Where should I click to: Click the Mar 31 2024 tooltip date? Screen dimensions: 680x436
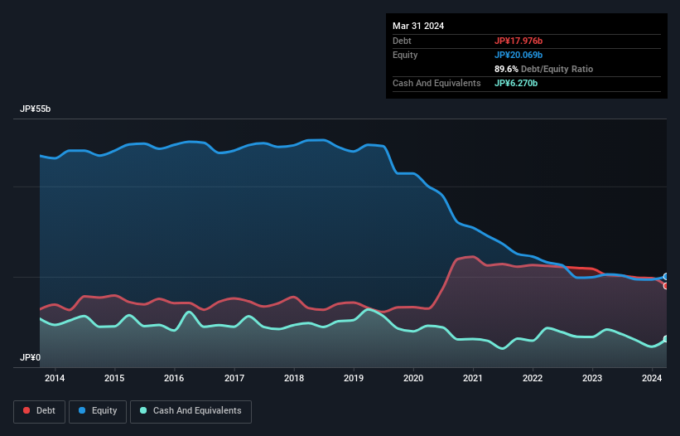(418, 26)
